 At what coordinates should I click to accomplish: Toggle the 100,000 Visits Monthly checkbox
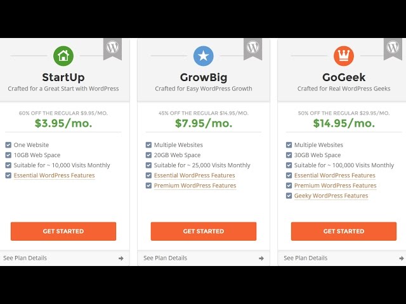click(x=289, y=165)
